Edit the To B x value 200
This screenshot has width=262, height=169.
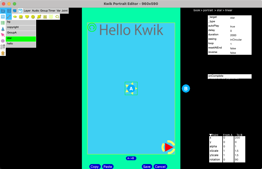[x=240, y=138]
